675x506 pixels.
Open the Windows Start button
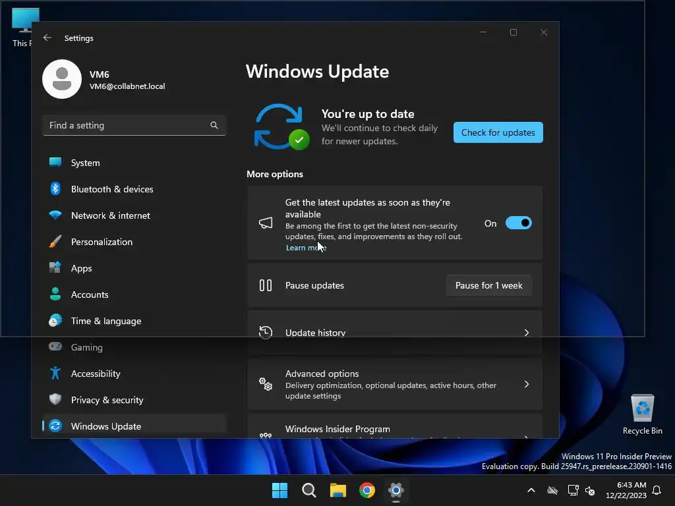279,490
